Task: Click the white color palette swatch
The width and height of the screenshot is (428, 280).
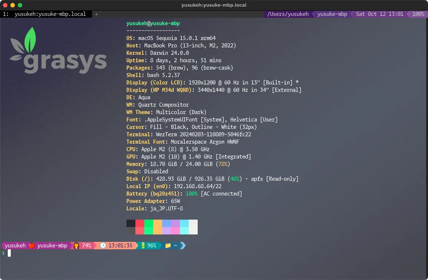Action: coord(193,227)
